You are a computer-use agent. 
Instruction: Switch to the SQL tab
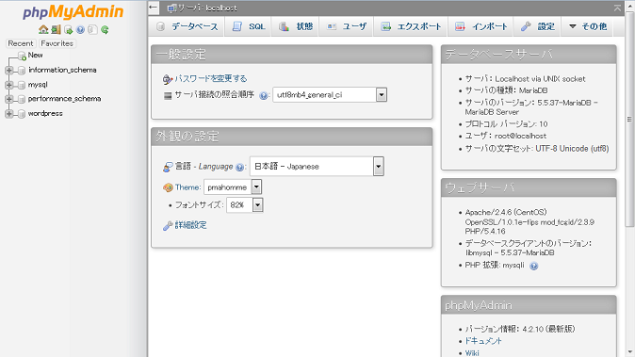click(x=248, y=26)
